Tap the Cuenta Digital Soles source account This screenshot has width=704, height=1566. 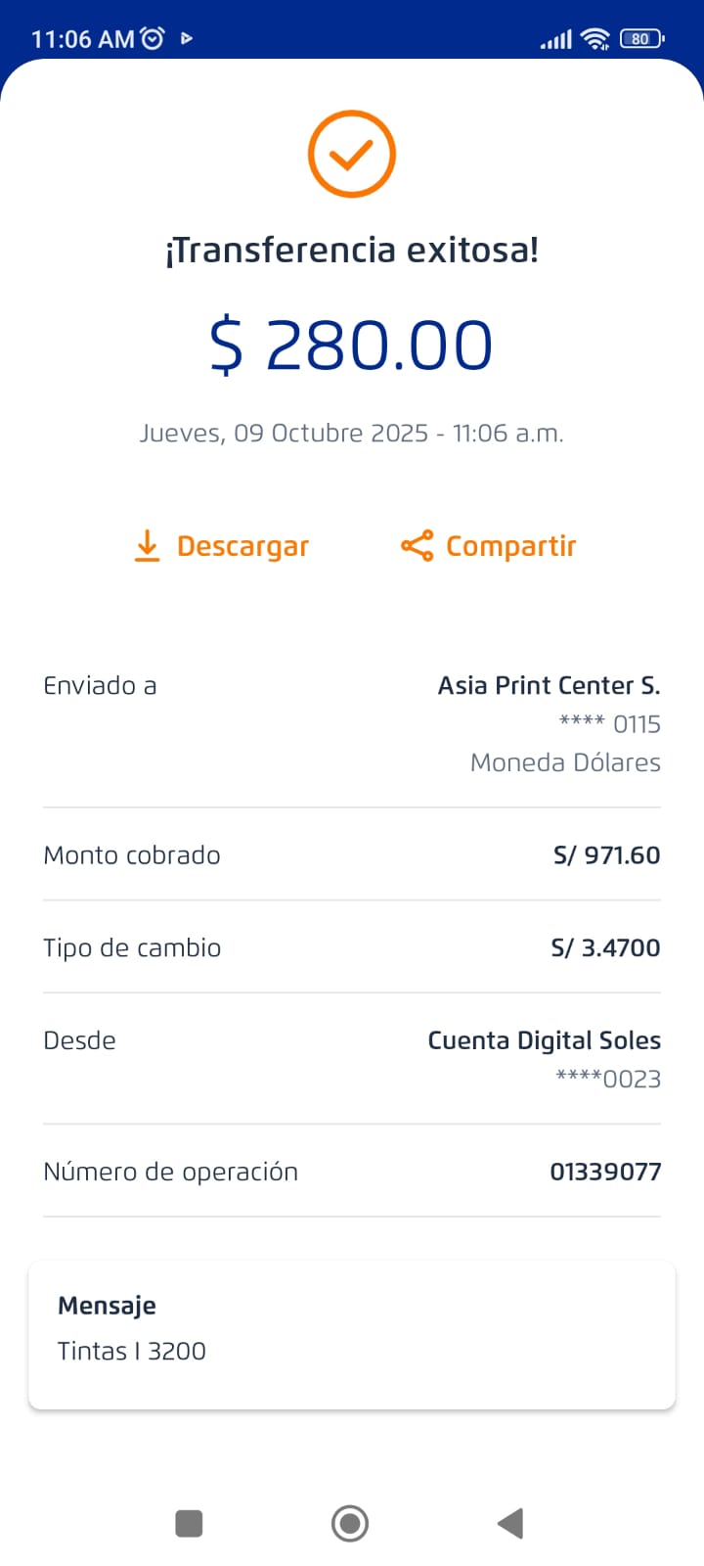(544, 1040)
